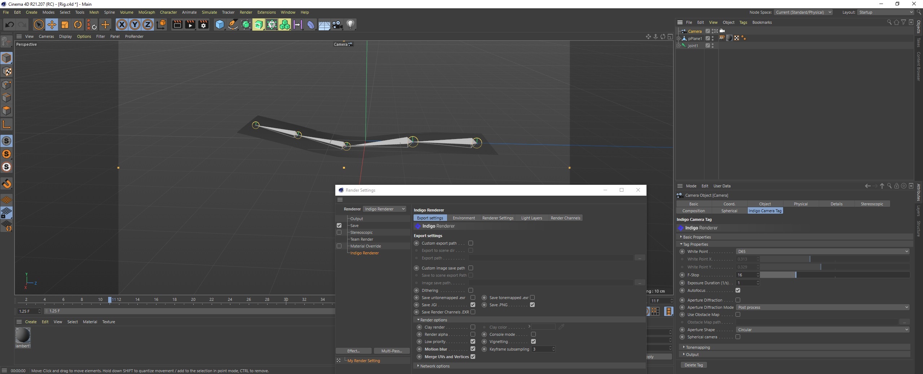This screenshot has width=923, height=374.
Task: Click the Multi-Pass... button
Action: pyautogui.click(x=392, y=351)
